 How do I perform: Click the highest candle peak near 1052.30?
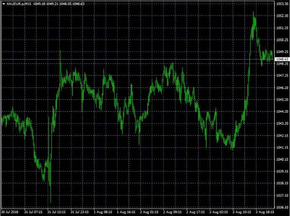point(253,12)
